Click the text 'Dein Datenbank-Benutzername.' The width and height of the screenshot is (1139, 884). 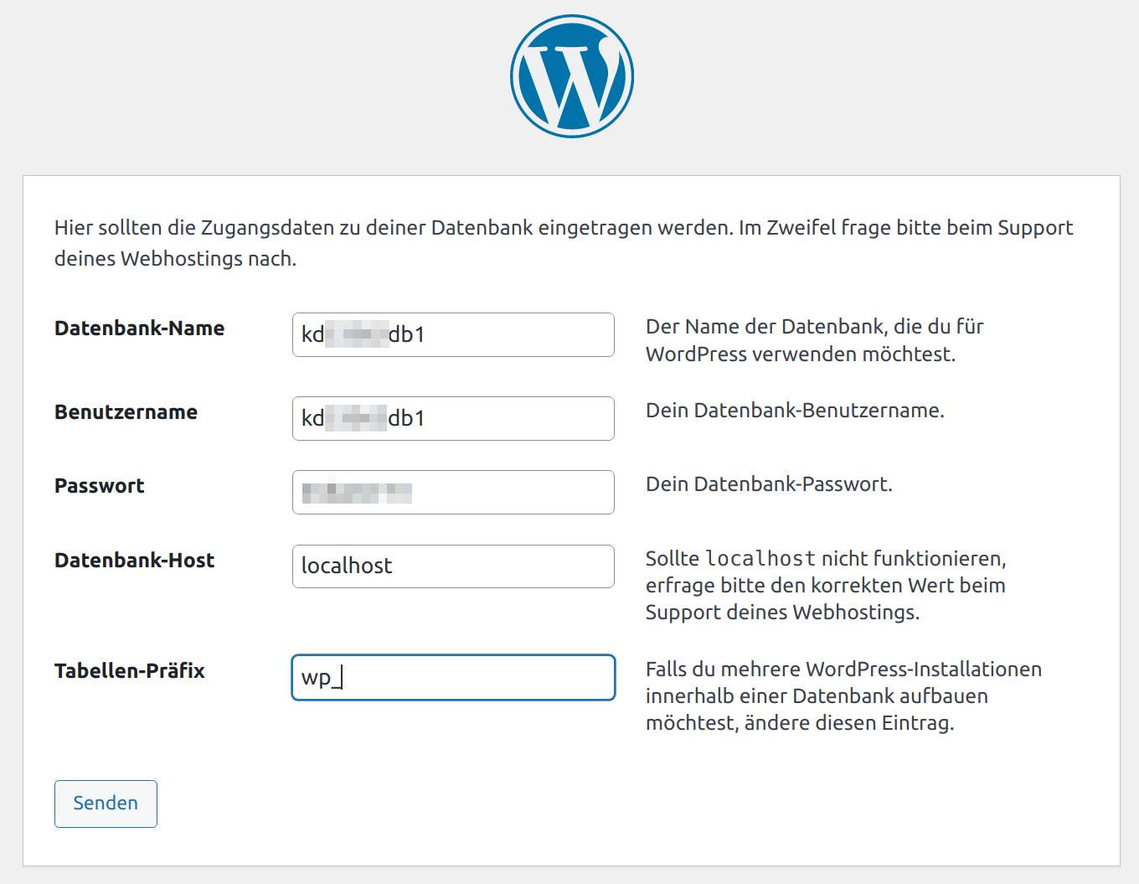(795, 411)
